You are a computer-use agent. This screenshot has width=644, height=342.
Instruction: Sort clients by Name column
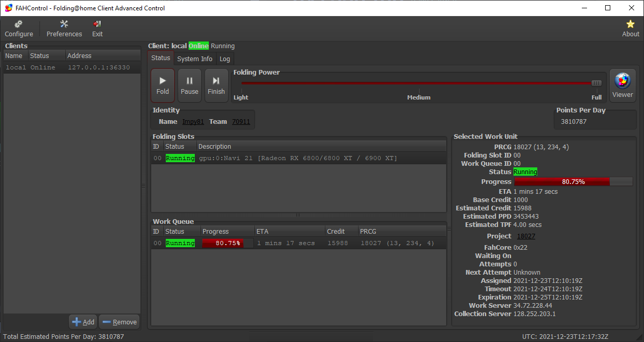coord(16,55)
